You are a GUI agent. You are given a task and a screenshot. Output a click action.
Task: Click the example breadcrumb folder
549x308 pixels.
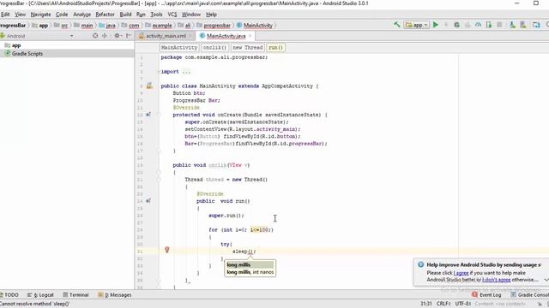(159, 25)
